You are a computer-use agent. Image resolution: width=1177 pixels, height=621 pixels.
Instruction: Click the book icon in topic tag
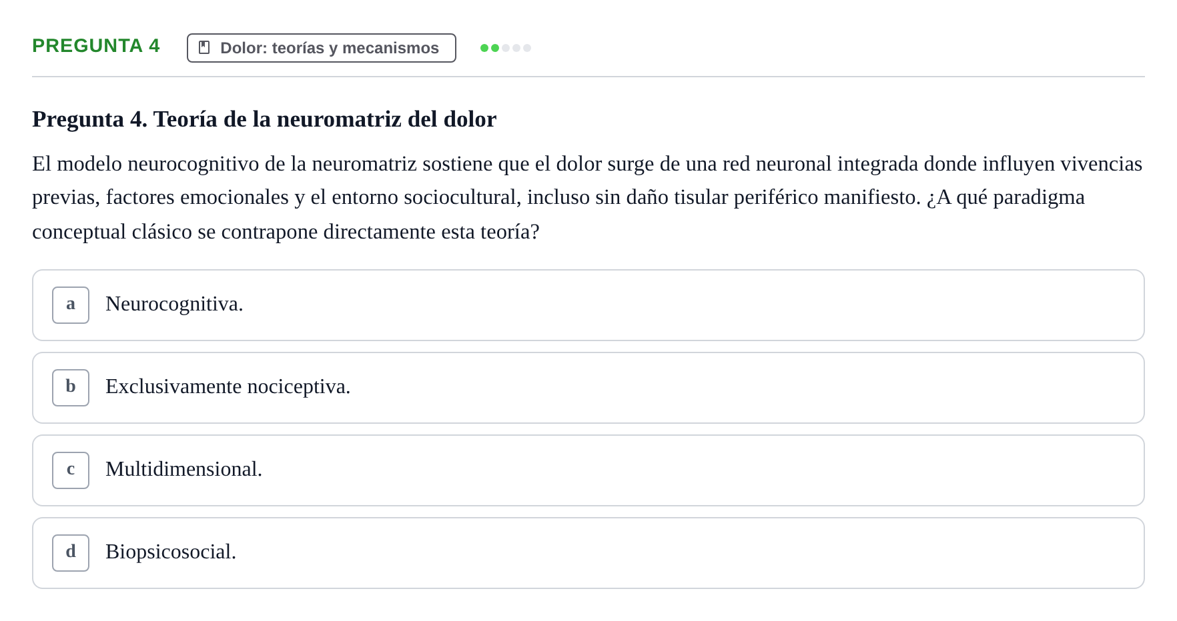[204, 47]
